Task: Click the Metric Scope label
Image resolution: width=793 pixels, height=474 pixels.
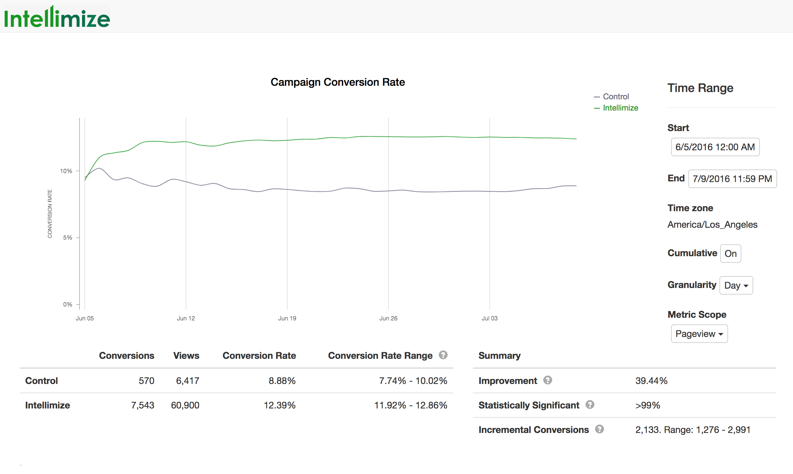Action: [x=697, y=314]
